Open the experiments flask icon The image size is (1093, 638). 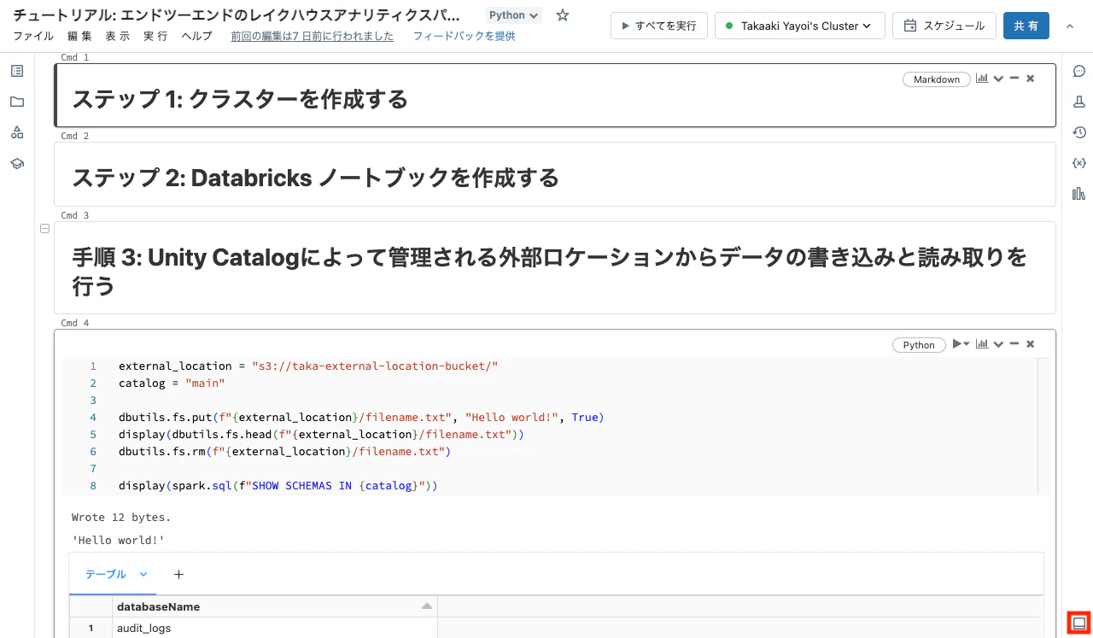point(1078,102)
